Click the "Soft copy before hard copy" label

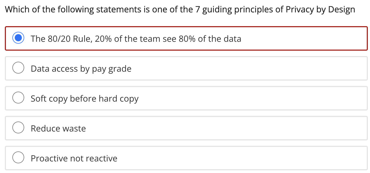tap(84, 98)
